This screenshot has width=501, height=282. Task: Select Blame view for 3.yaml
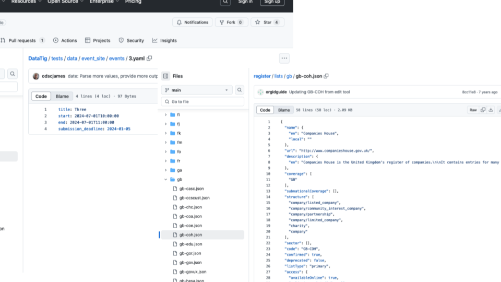(x=62, y=96)
